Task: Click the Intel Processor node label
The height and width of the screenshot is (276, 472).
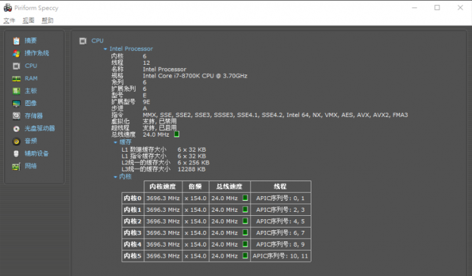Action: [x=131, y=48]
